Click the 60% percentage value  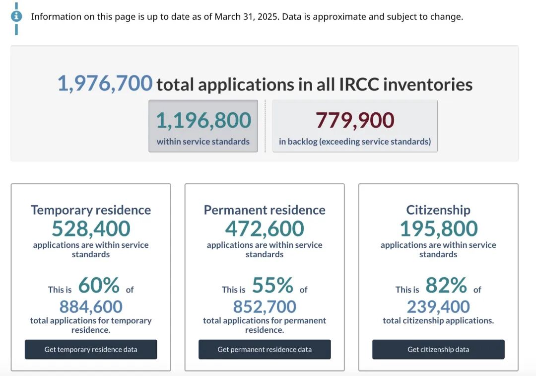tap(99, 285)
